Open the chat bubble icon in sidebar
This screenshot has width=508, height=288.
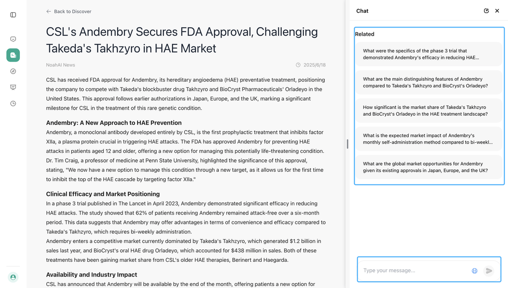[13, 39]
